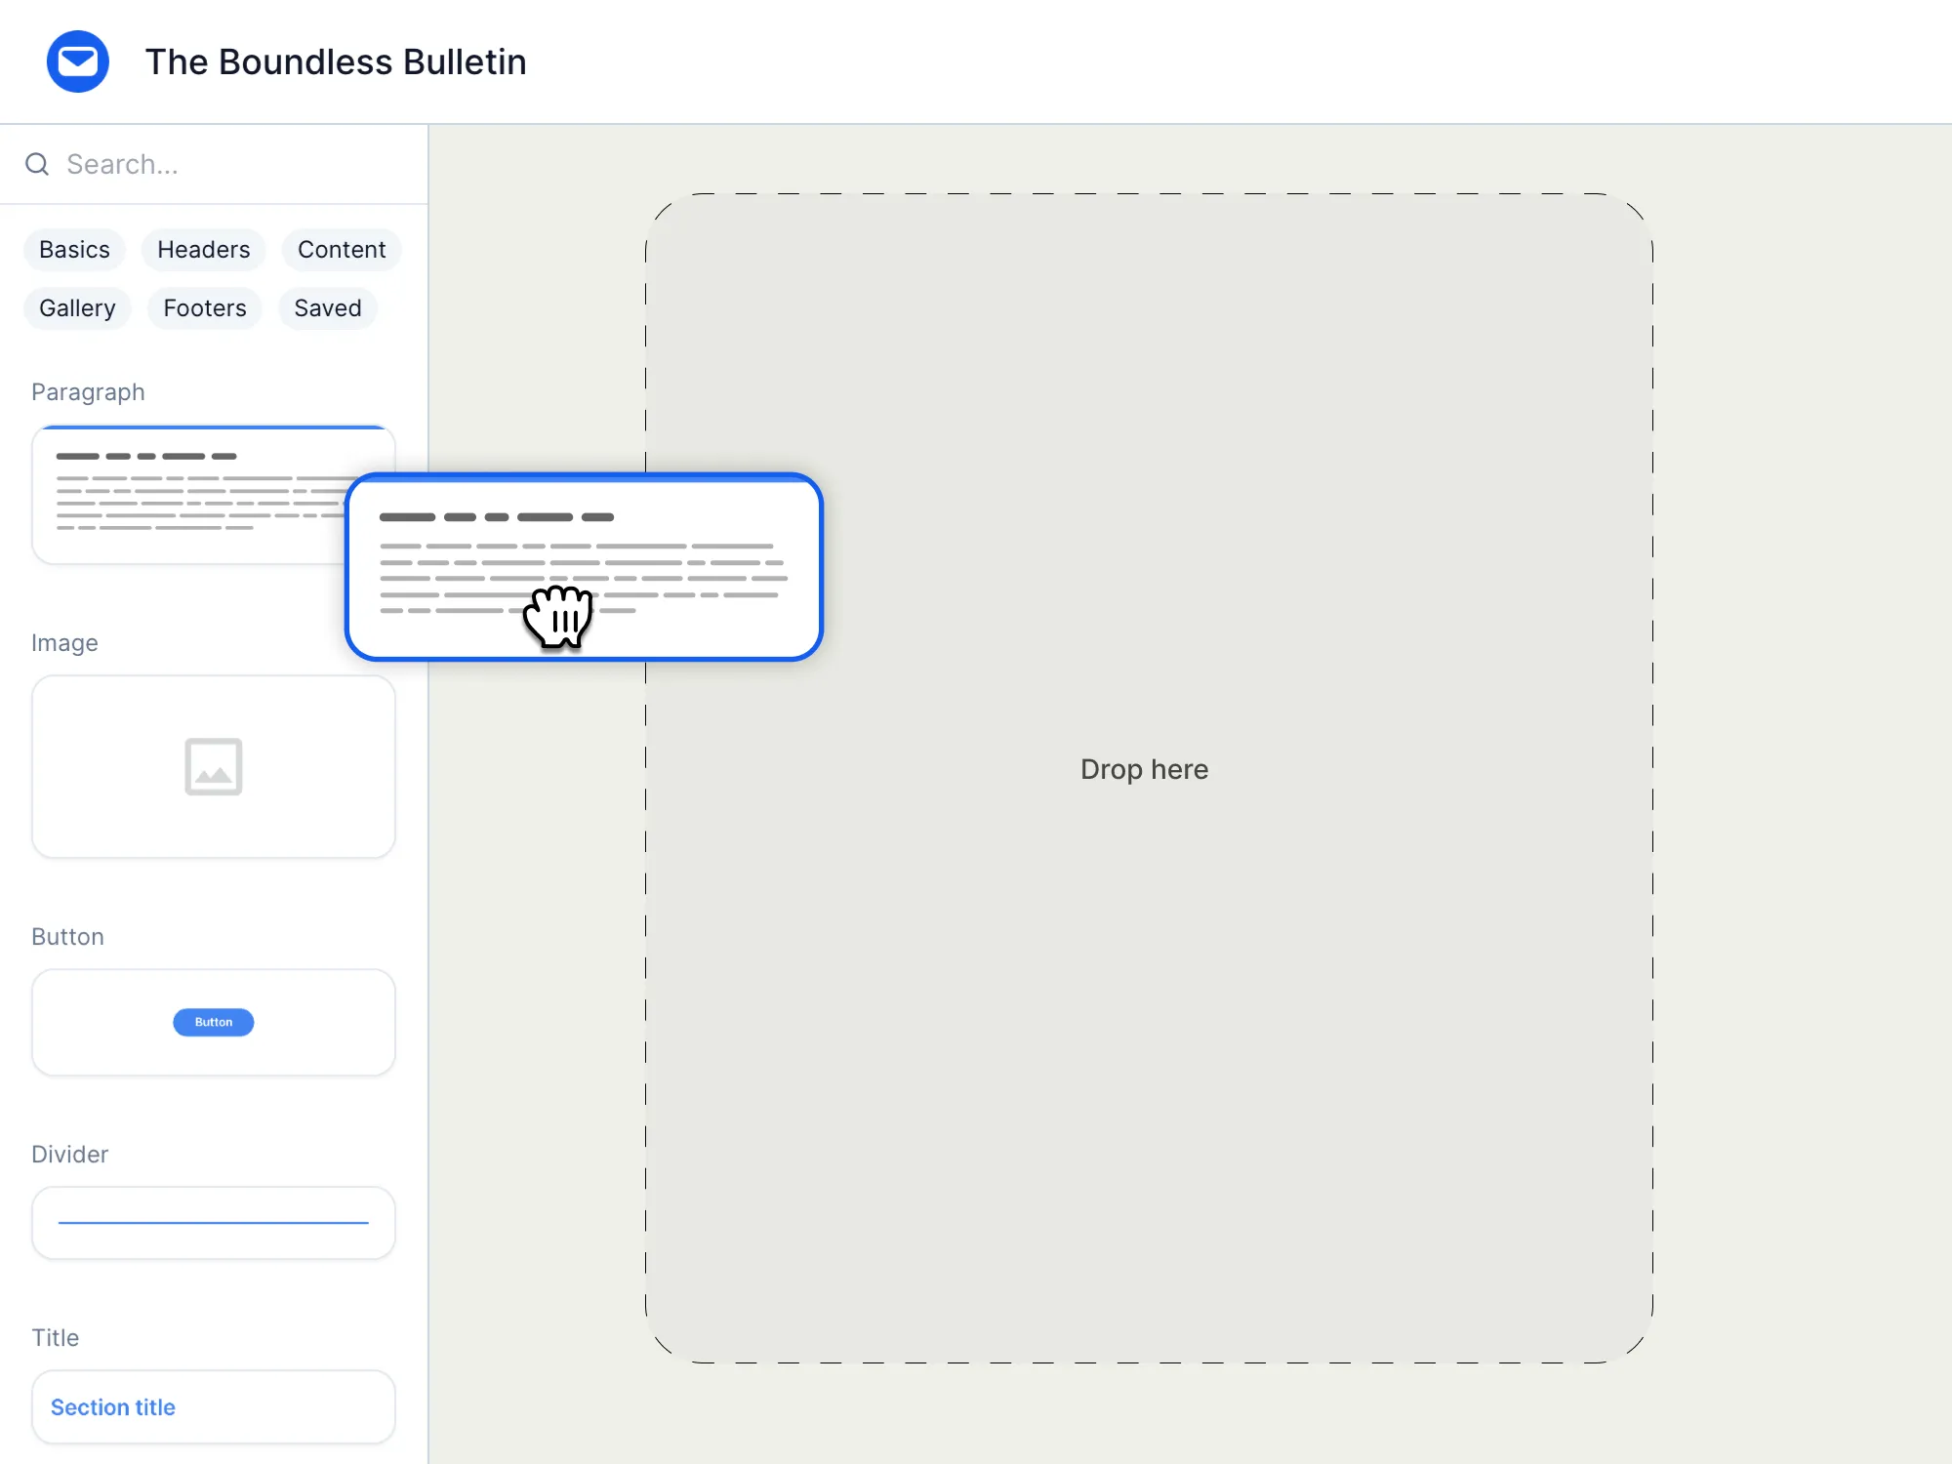The image size is (1952, 1464).
Task: Open the Footers category
Action: click(x=204, y=307)
